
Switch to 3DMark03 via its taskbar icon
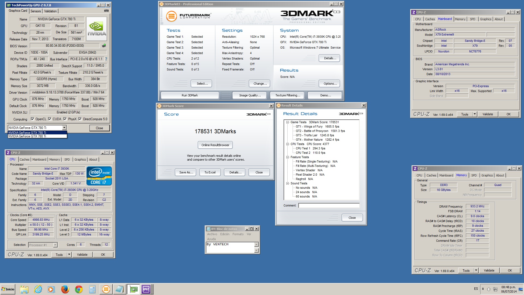tap(106, 289)
